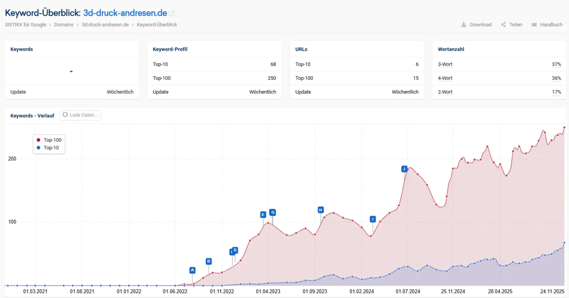The width and height of the screenshot is (569, 298).
Task: Click event pin G on chart
Action: 273,212
